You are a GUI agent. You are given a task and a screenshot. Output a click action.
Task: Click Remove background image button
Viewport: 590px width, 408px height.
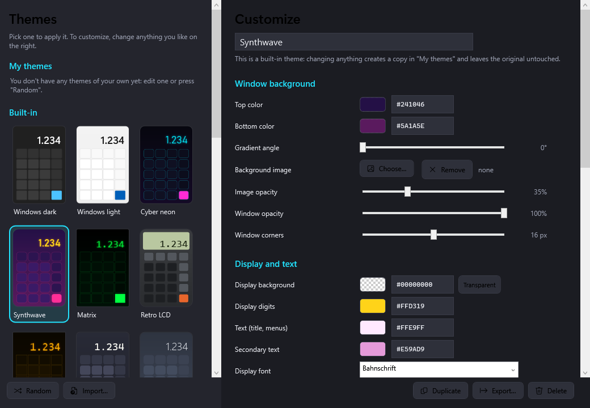[447, 170]
